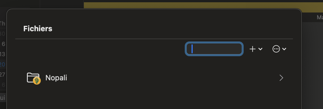Choose date 6 below 30 in calendar
Viewport: 323px width, 109px height.
[3, 44]
